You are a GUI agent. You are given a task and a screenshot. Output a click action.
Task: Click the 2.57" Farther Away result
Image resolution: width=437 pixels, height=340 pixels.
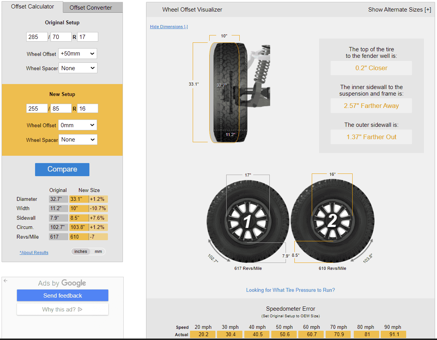point(371,106)
